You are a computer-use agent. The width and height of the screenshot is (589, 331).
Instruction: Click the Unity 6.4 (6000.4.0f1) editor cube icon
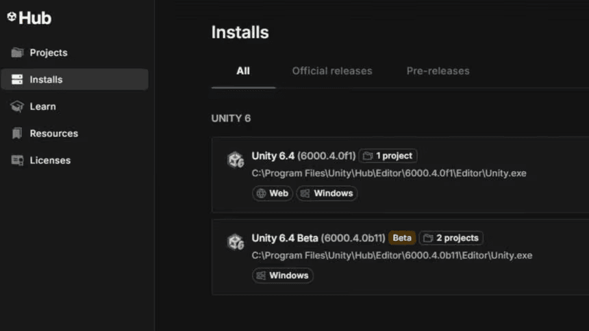pyautogui.click(x=236, y=160)
